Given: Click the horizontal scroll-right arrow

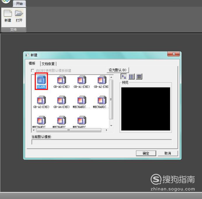Looking at the screenshot, I should pyautogui.click(x=107, y=130).
